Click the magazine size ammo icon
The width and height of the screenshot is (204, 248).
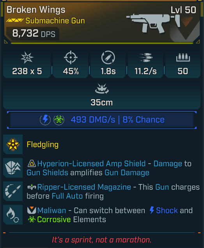click(183, 57)
